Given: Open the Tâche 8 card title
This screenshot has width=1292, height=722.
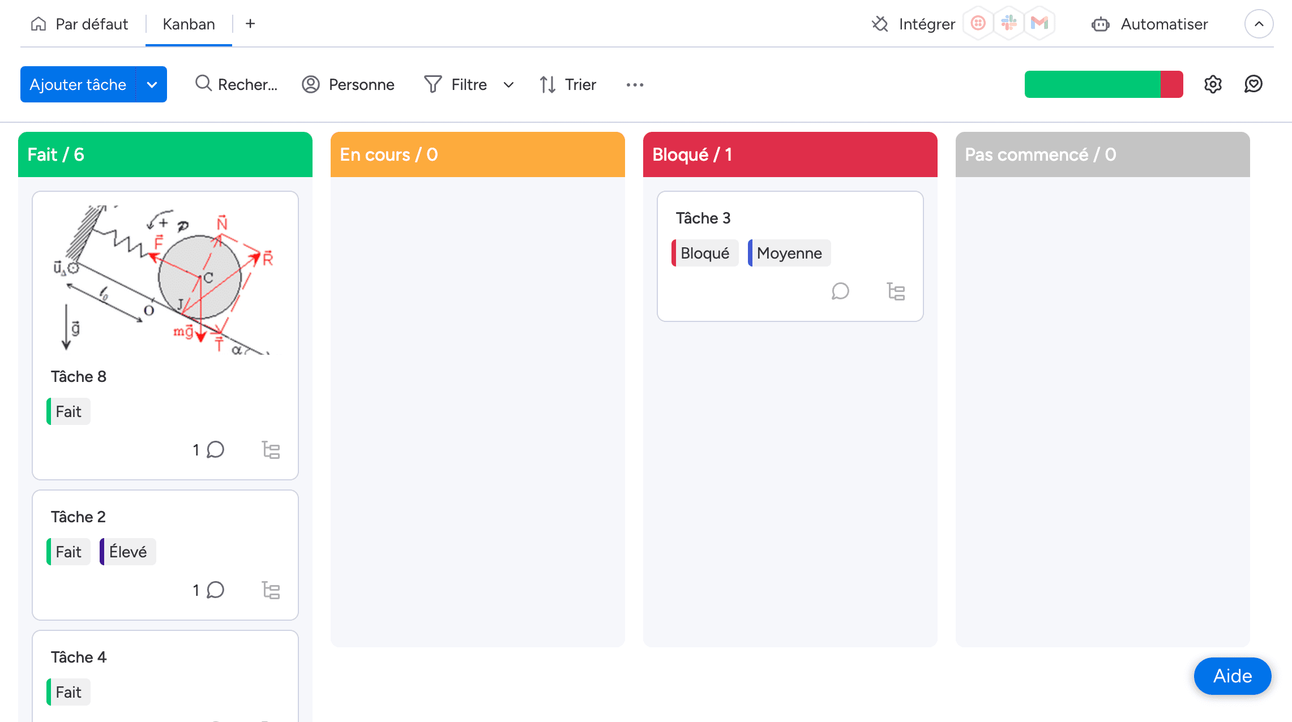Looking at the screenshot, I should click(79, 377).
